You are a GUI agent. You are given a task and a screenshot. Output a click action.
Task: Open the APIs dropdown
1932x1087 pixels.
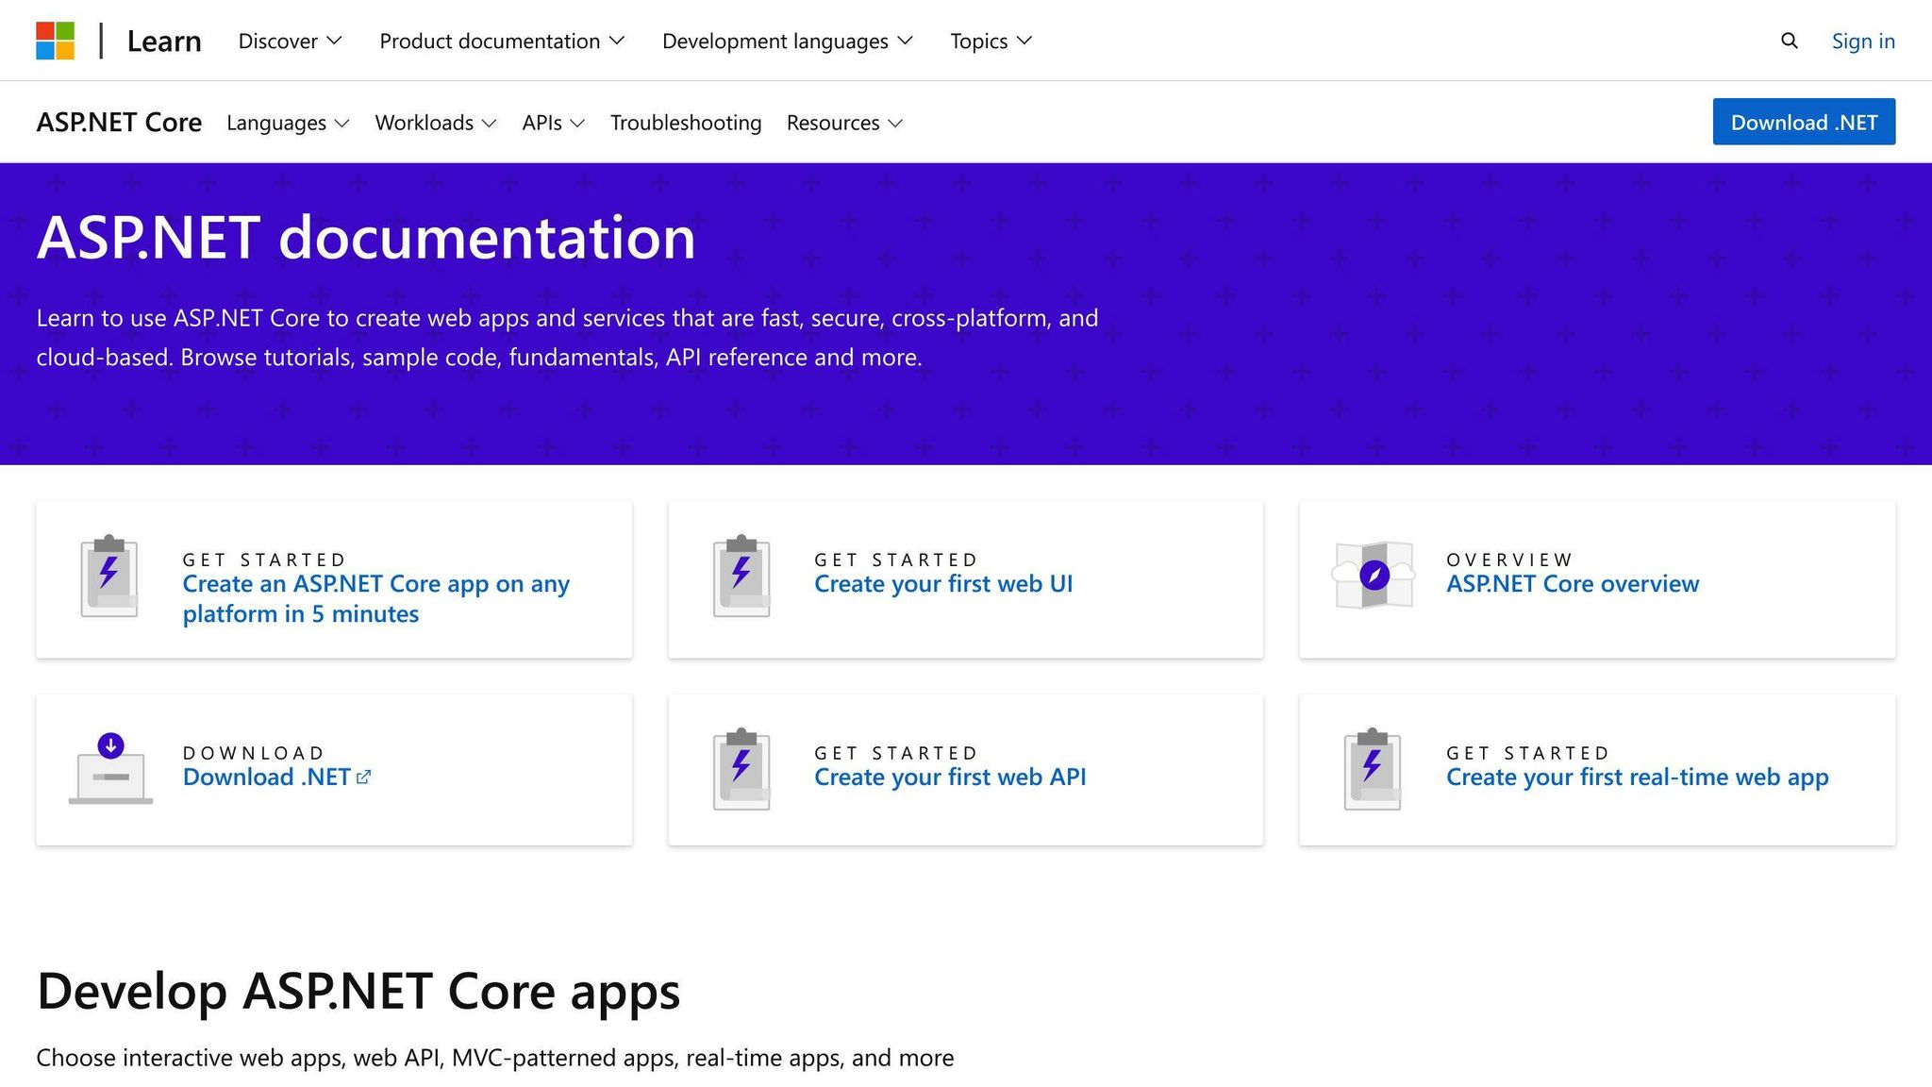[553, 123]
